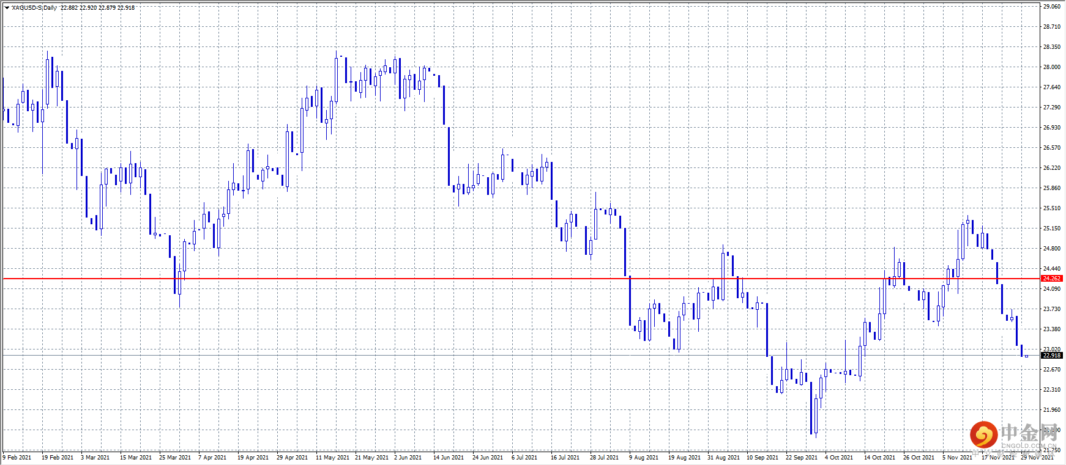Click the 26 Oct 2021 date label
Image resolution: width=1066 pixels, height=465 pixels.
[919, 458]
